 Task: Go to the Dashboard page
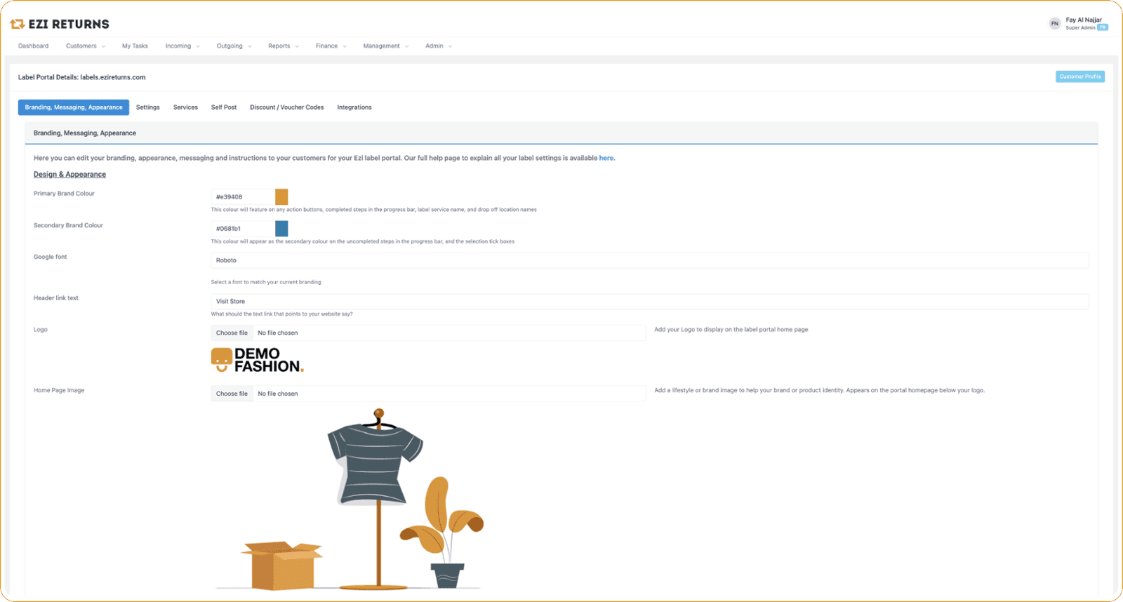(x=34, y=46)
